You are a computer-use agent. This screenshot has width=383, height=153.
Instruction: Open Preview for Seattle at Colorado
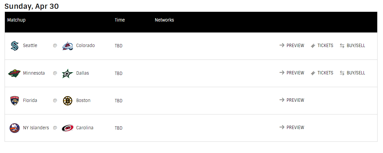pos(292,46)
